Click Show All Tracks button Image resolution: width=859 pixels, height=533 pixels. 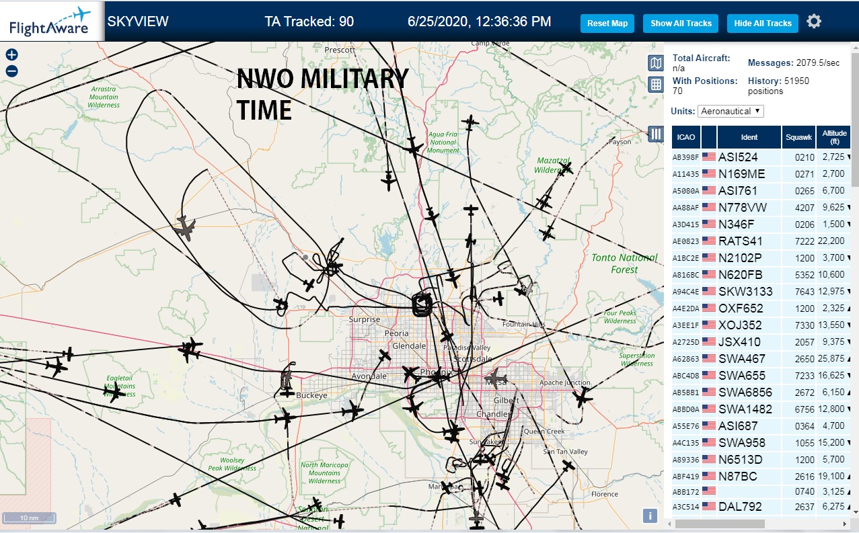click(681, 23)
